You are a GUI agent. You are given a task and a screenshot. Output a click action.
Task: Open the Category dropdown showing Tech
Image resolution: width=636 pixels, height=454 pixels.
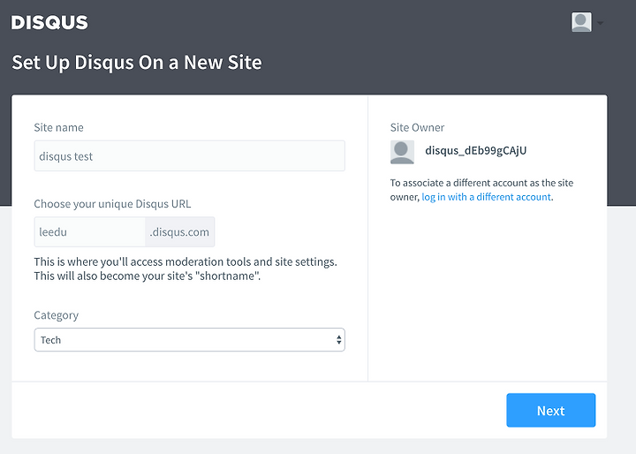point(189,339)
